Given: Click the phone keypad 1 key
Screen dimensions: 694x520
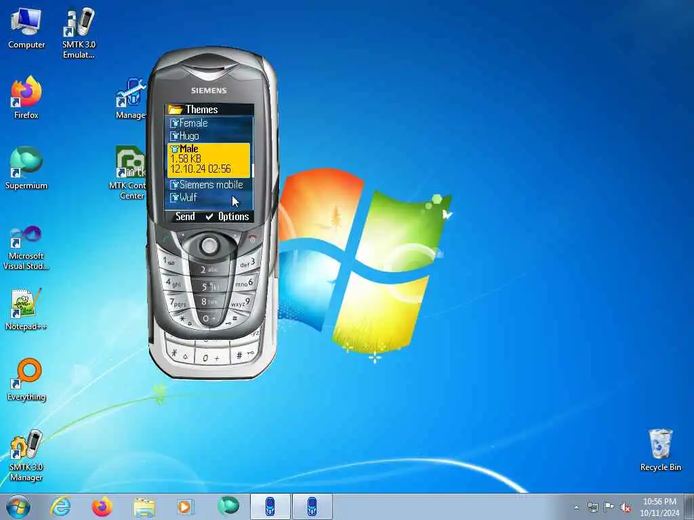Looking at the screenshot, I should tap(170, 261).
